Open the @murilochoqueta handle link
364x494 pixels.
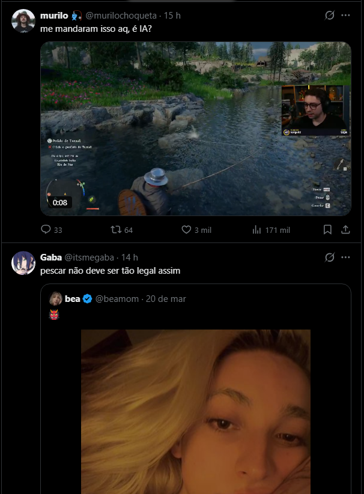click(121, 16)
